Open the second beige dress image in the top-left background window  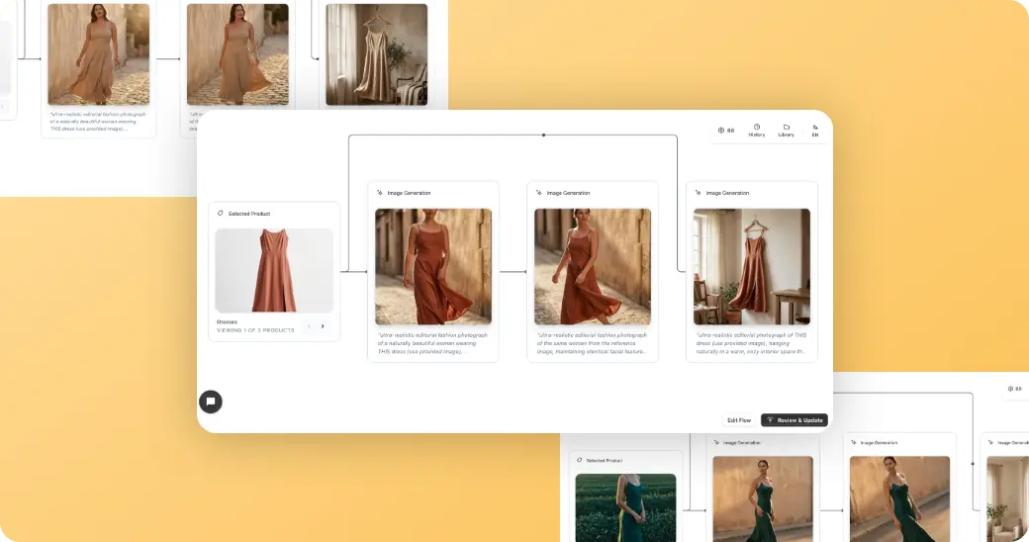(x=237, y=54)
